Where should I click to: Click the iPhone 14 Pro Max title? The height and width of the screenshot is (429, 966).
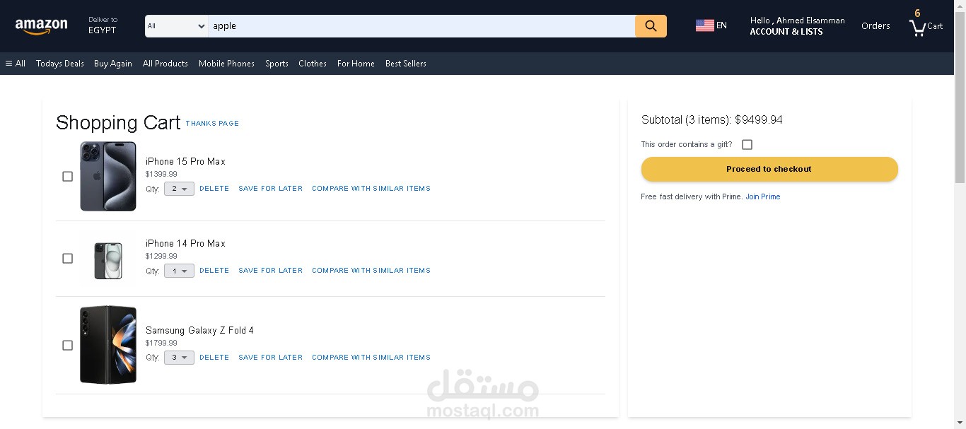185,244
